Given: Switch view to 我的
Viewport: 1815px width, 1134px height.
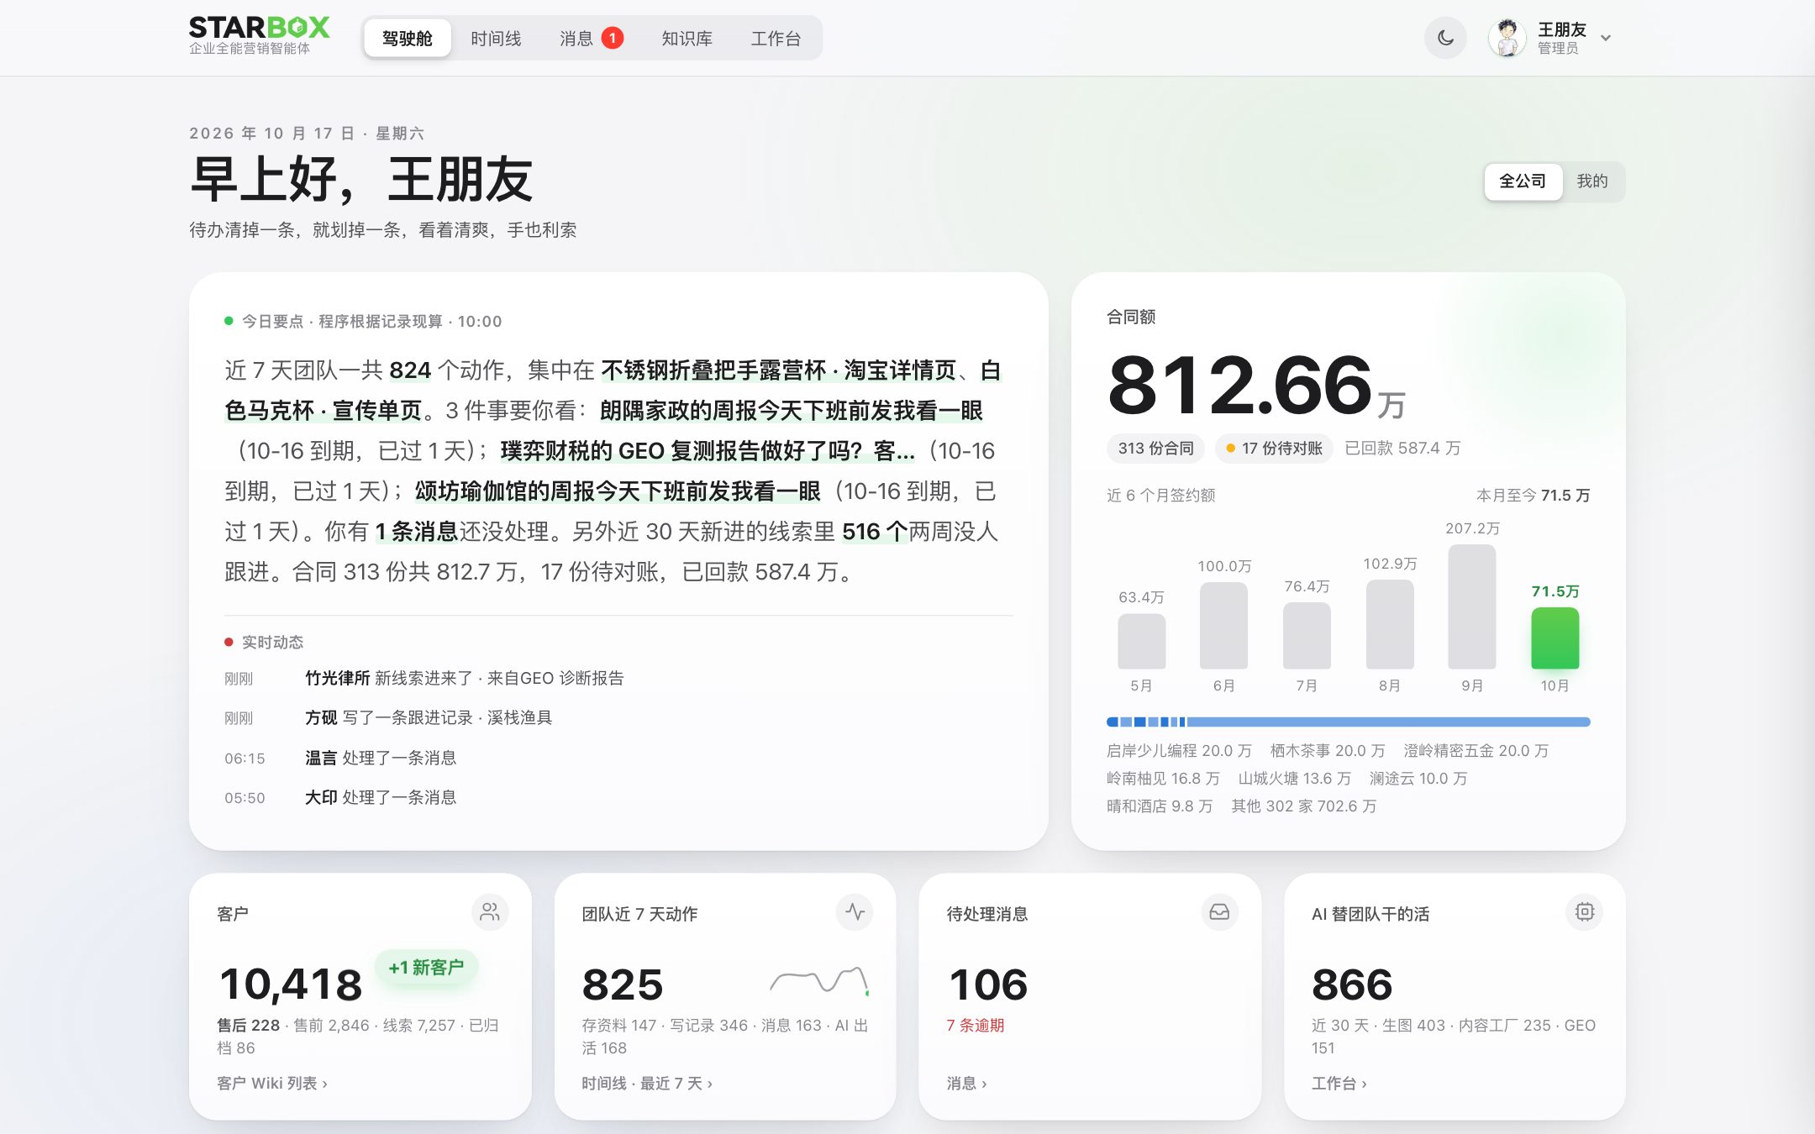Looking at the screenshot, I should [1592, 181].
